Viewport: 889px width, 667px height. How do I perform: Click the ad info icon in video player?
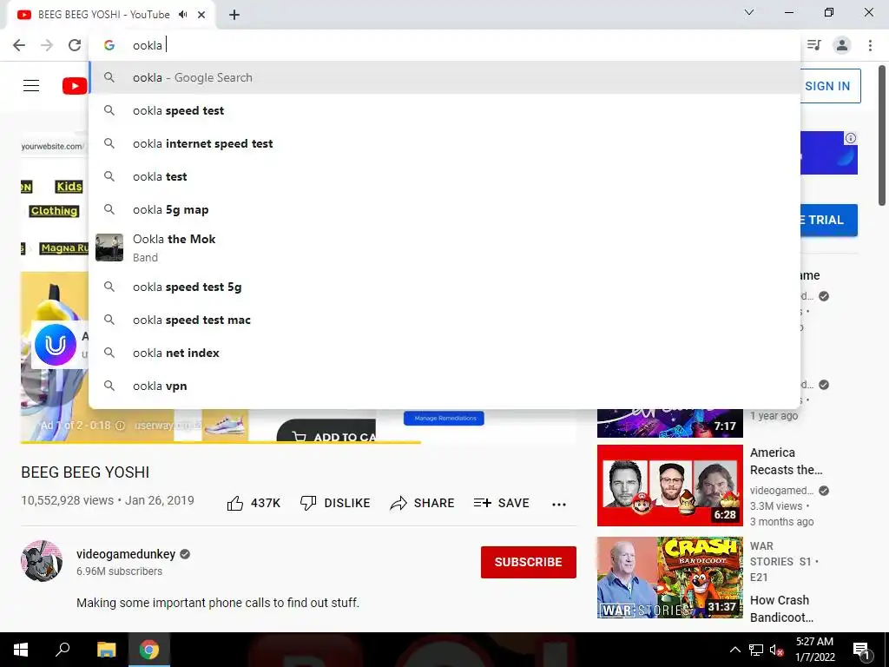point(120,426)
